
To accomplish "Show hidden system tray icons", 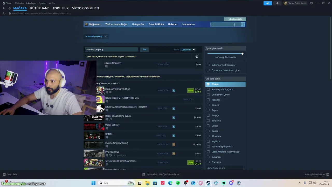I will (299, 183).
